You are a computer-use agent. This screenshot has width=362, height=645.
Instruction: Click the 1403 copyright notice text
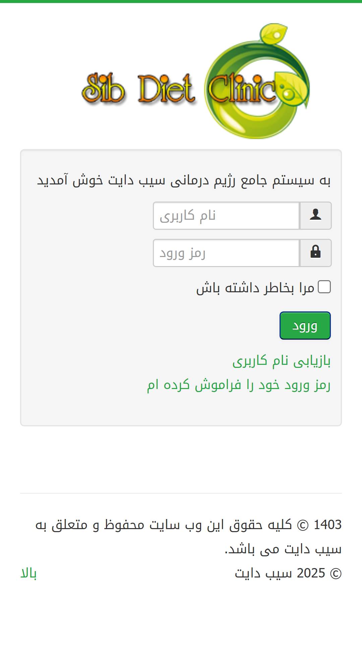(x=188, y=537)
